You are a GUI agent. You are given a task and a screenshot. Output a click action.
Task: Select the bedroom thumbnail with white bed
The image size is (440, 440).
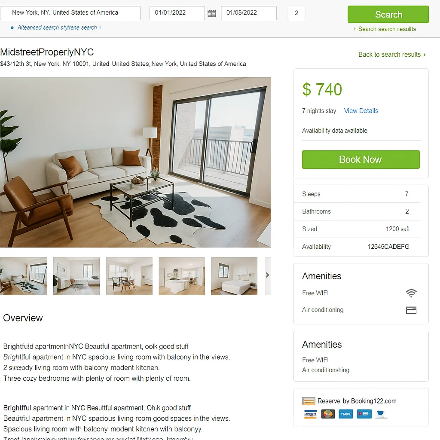click(x=234, y=276)
